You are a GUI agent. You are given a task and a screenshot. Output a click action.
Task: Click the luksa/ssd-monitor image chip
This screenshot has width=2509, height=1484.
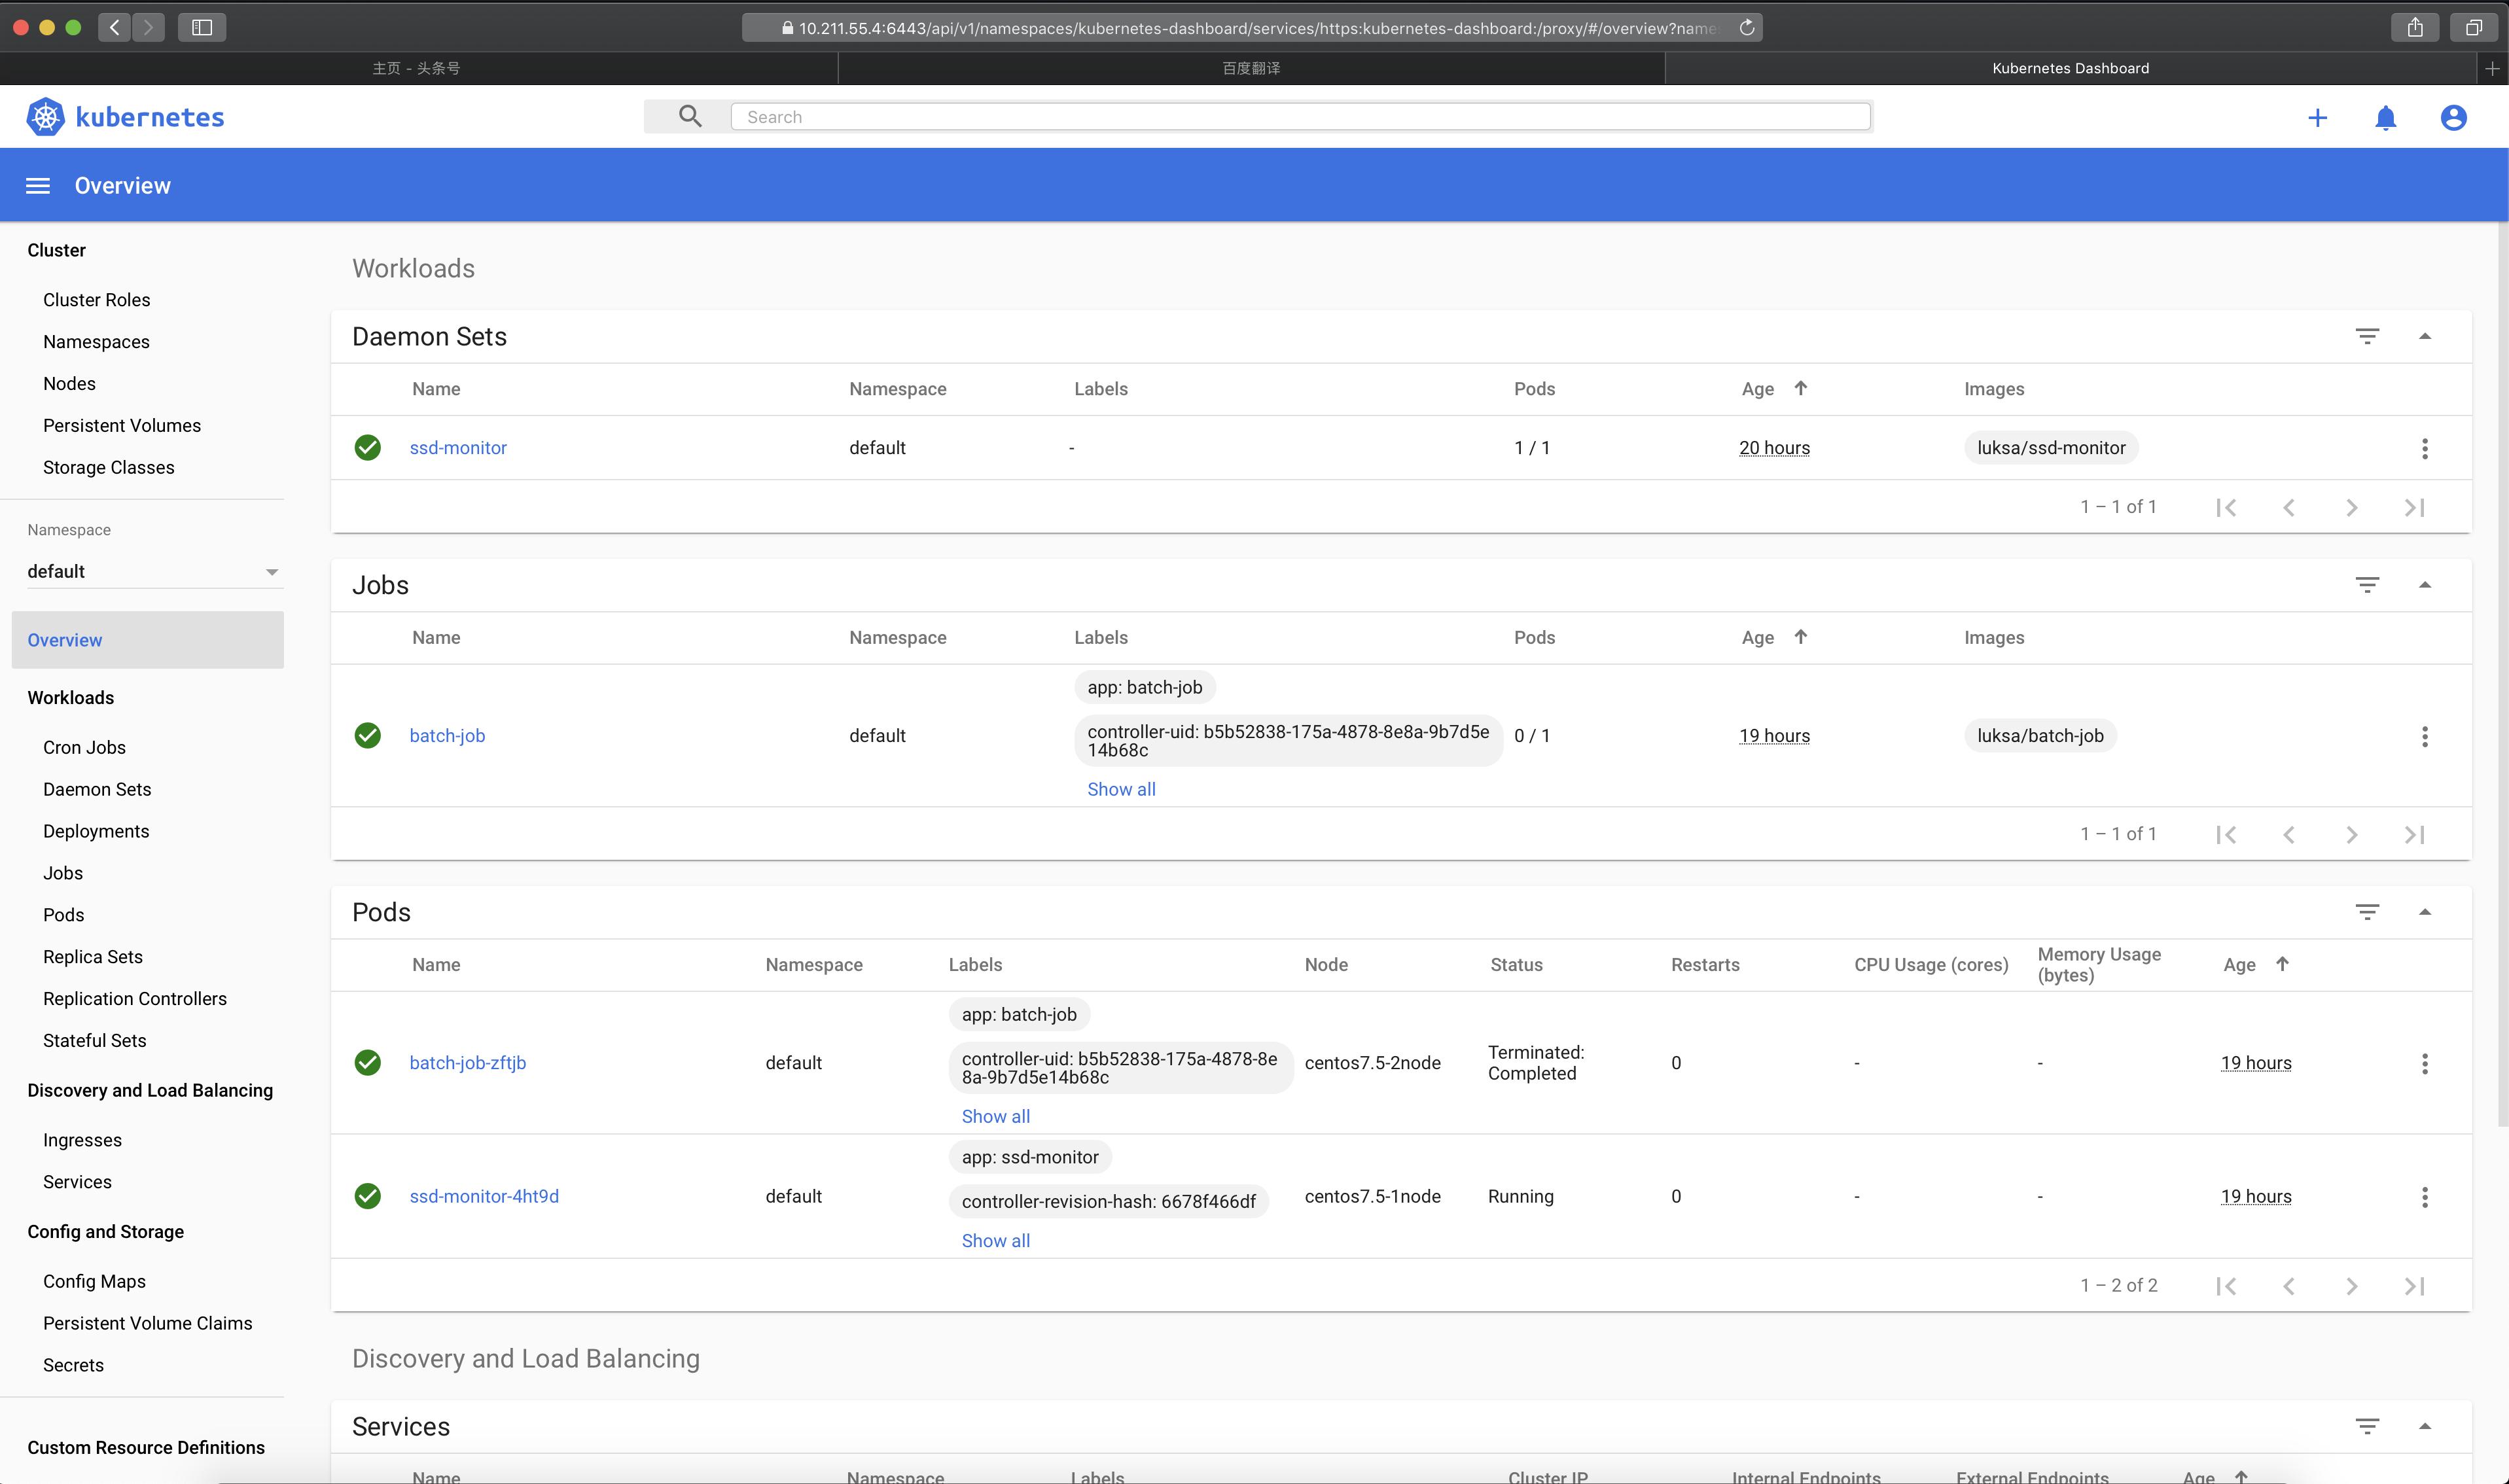tap(2051, 448)
